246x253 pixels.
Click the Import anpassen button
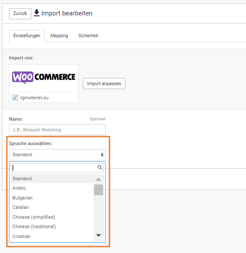click(104, 83)
